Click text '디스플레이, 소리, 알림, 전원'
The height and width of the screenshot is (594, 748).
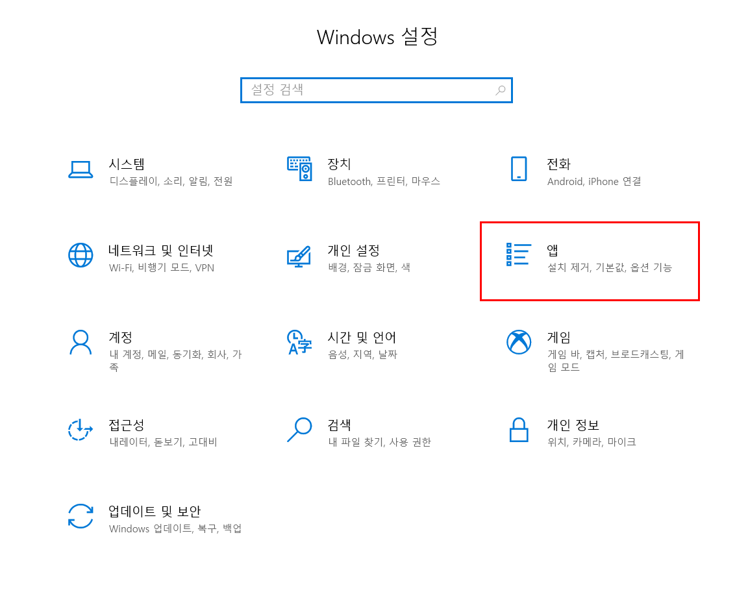[x=171, y=181]
